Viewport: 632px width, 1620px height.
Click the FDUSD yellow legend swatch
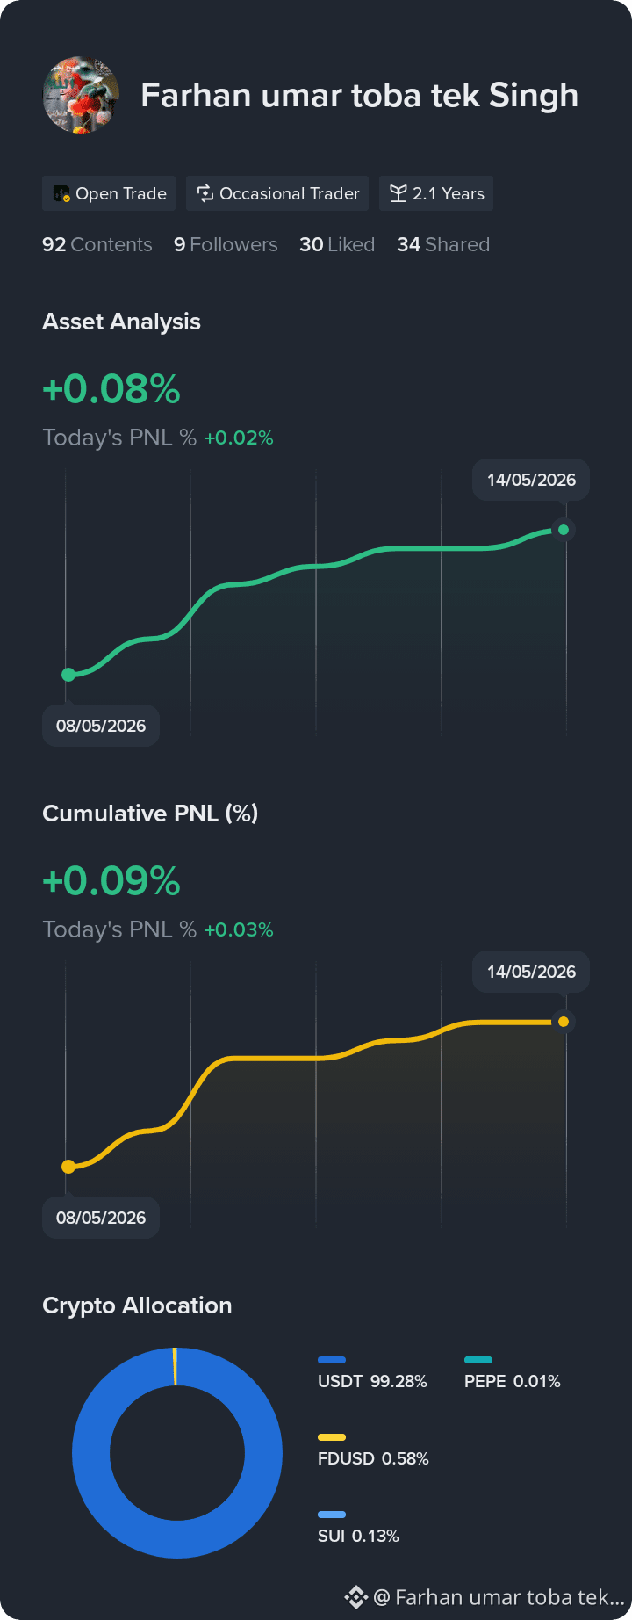pyautogui.click(x=332, y=1437)
